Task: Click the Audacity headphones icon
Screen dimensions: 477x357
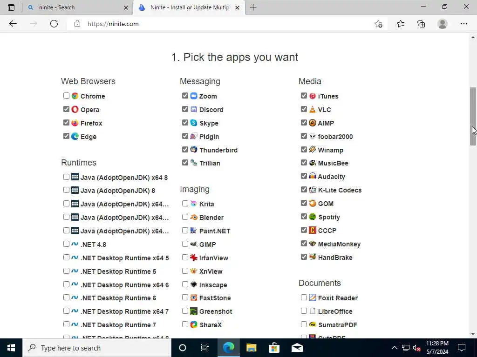Action: pos(313,176)
